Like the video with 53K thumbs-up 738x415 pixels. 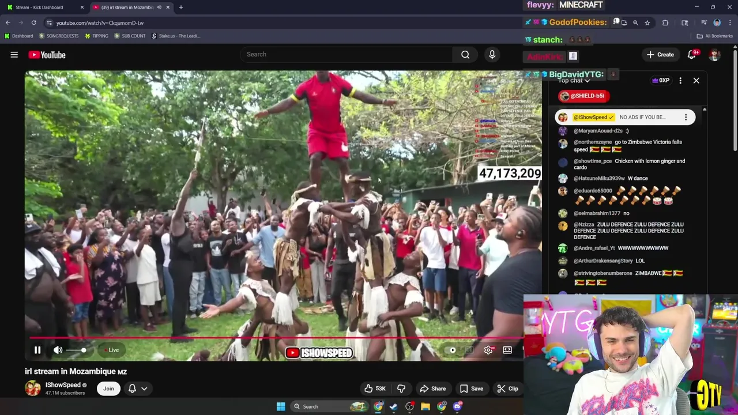(x=374, y=388)
